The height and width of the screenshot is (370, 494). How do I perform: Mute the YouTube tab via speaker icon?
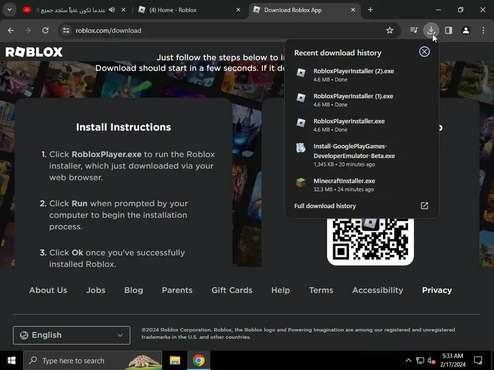coord(112,10)
